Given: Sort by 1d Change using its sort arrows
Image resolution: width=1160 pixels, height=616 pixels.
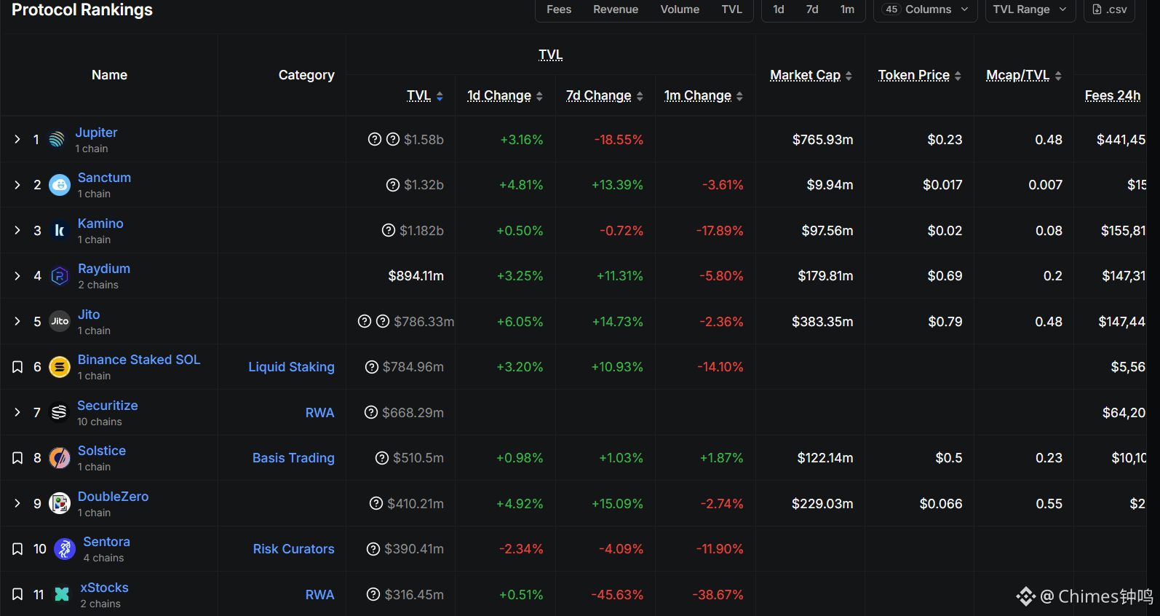Looking at the screenshot, I should [x=539, y=96].
